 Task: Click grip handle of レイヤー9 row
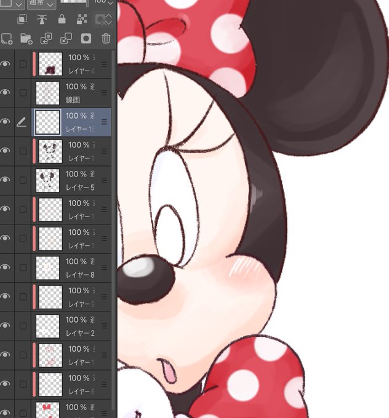click(104, 297)
